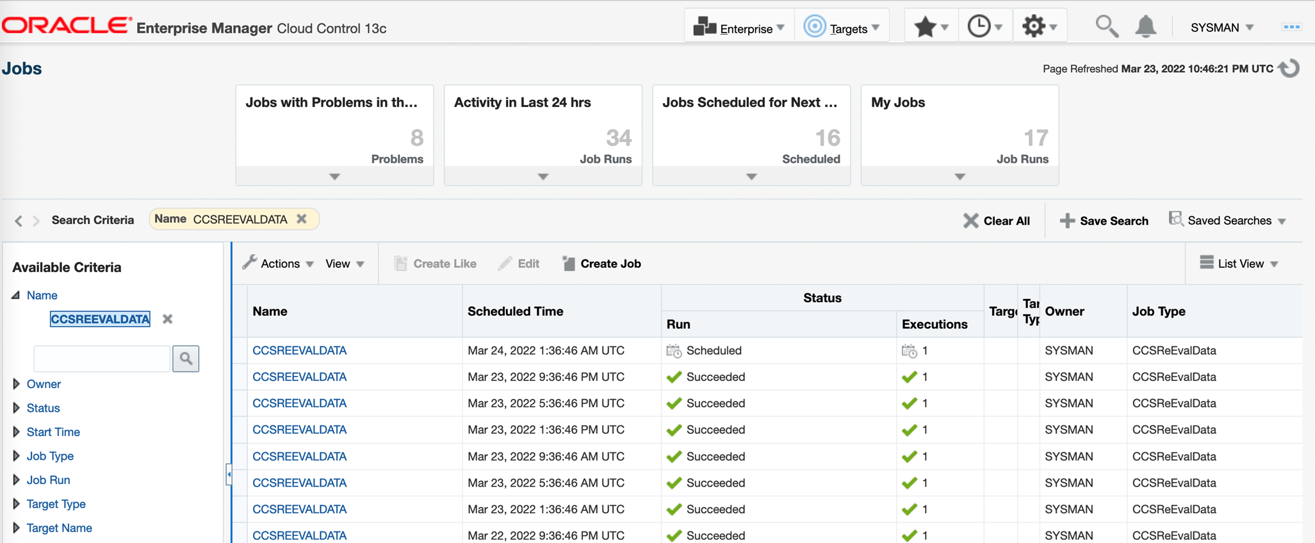1315x543 pixels.
Task: Open the Enterprise menu
Action: (x=739, y=28)
